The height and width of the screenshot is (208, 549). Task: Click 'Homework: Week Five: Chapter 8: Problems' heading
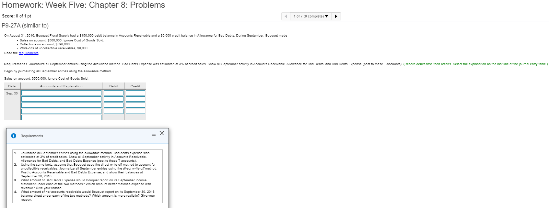click(x=84, y=5)
